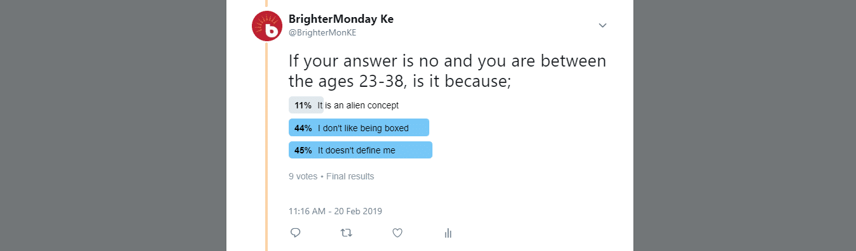Click the tweet question text
856x251 pixels.
(447, 71)
